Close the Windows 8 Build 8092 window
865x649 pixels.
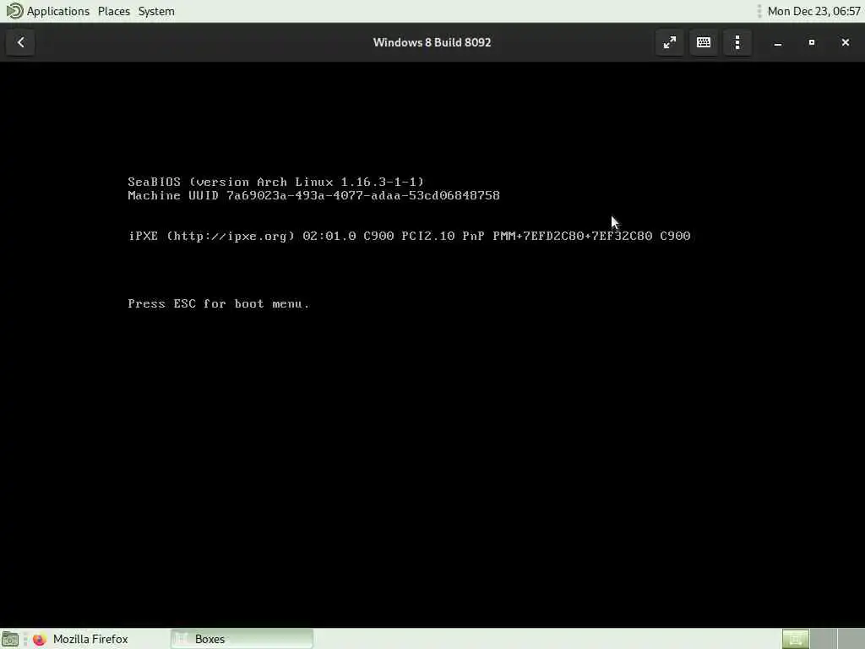845,42
